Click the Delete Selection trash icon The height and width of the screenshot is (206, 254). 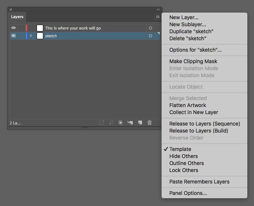tap(149, 123)
